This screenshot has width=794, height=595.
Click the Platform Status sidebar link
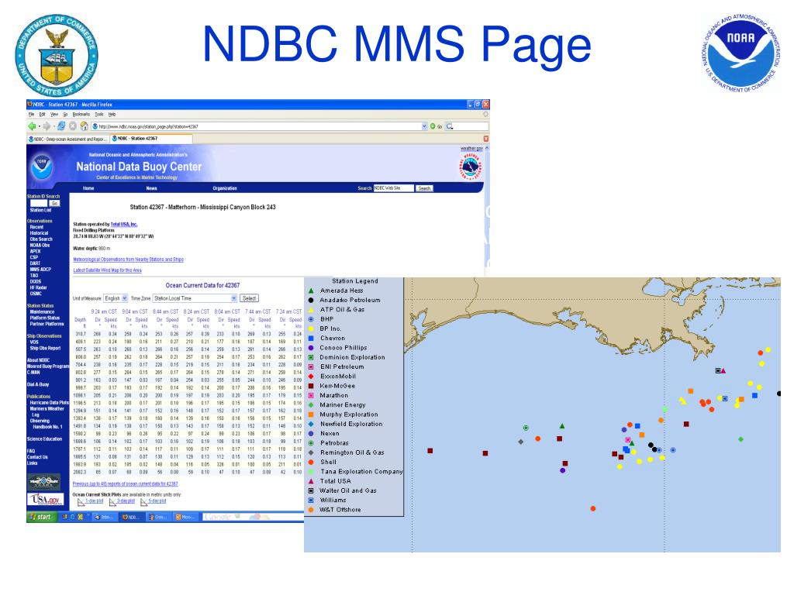[44, 318]
